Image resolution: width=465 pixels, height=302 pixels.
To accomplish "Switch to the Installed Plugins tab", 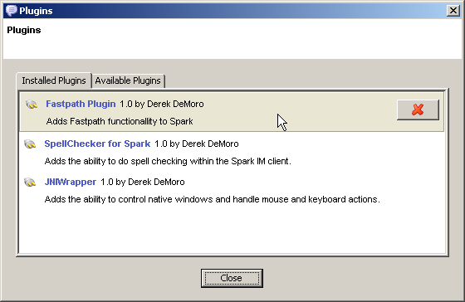I will [54, 80].
